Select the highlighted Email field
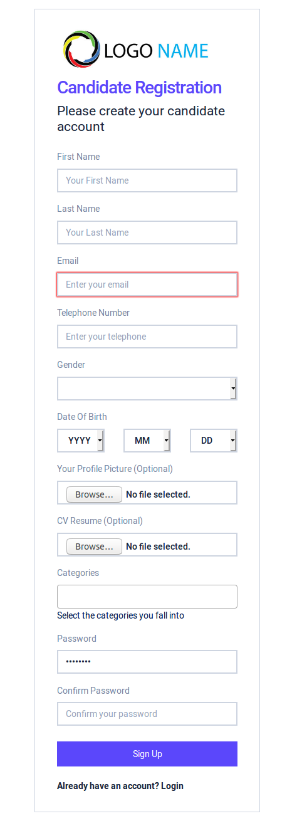This screenshot has width=297, height=821. (147, 285)
